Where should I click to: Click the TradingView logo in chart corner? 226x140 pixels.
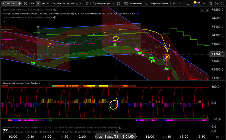(6, 130)
